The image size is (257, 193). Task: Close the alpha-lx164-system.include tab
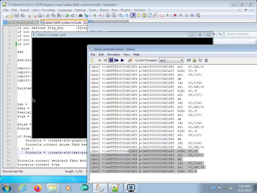coord(85,22)
